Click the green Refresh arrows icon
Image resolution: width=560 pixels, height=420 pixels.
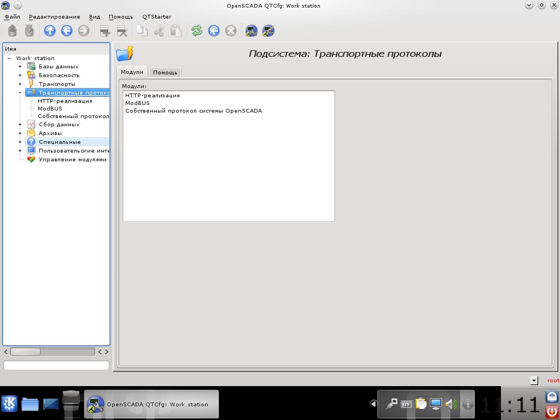[x=197, y=31]
